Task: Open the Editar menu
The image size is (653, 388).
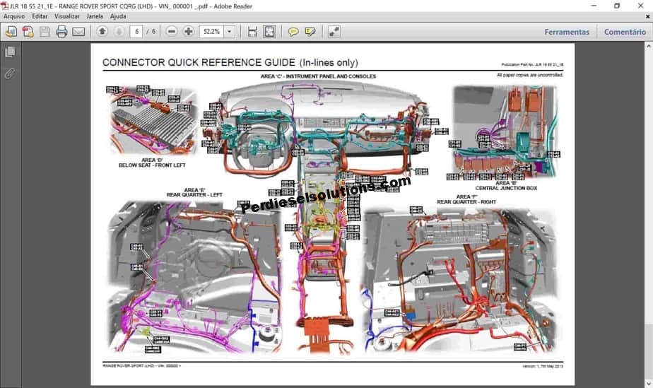Action: tap(40, 16)
